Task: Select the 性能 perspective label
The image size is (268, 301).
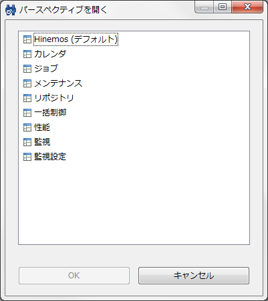Action: point(42,127)
